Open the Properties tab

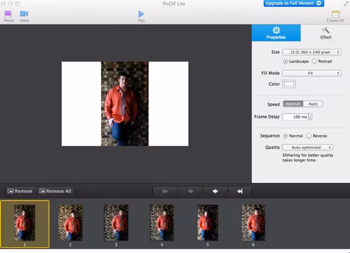click(276, 33)
